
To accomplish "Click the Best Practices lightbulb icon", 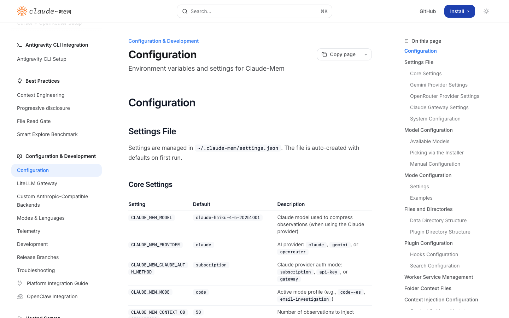I will pyautogui.click(x=19, y=81).
